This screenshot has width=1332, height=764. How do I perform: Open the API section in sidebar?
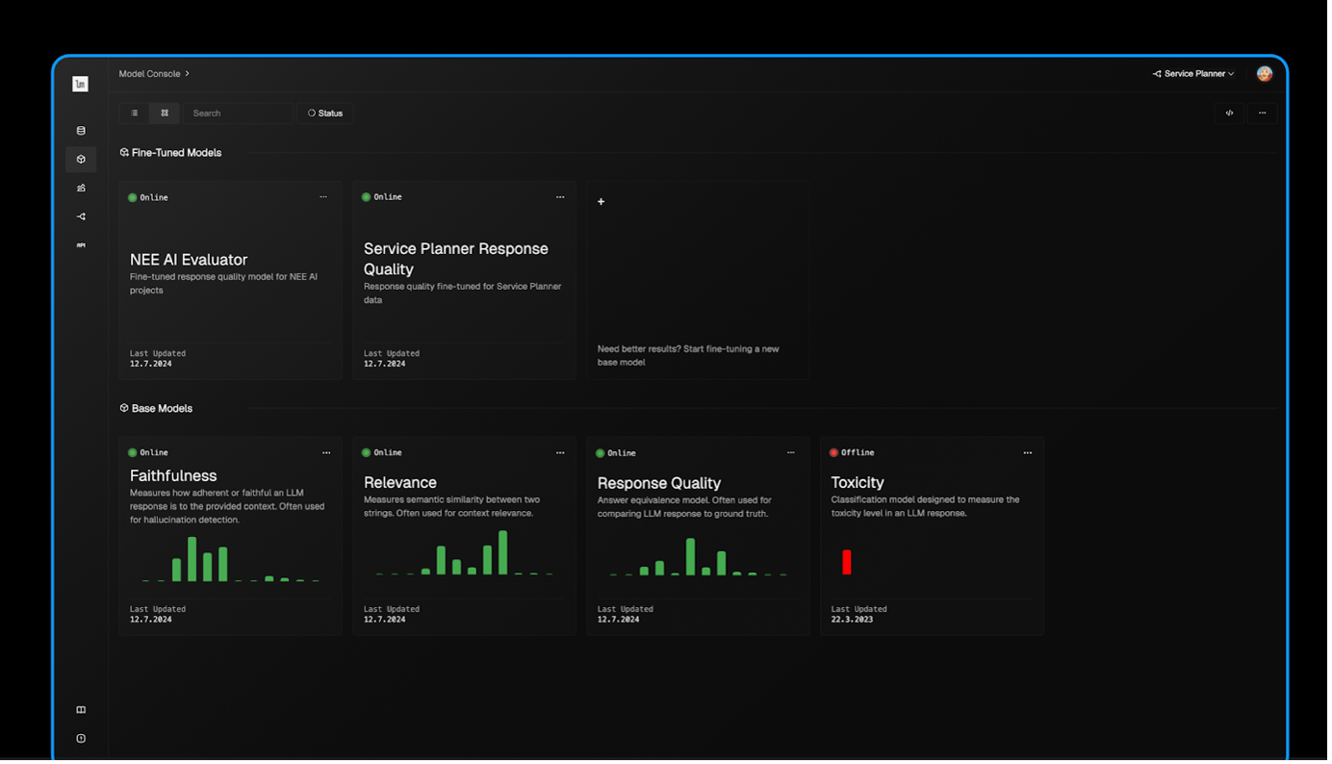(x=81, y=245)
